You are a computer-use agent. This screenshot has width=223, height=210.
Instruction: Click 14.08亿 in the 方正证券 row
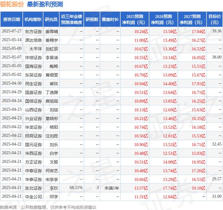coord(170,162)
